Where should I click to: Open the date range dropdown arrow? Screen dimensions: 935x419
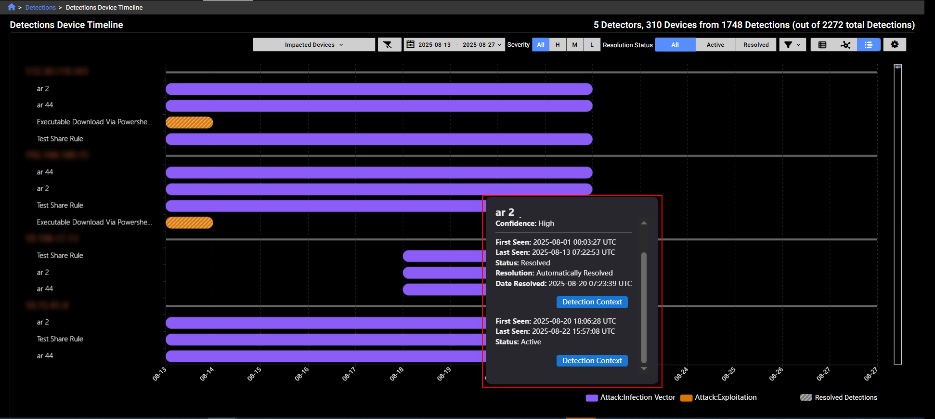click(500, 45)
